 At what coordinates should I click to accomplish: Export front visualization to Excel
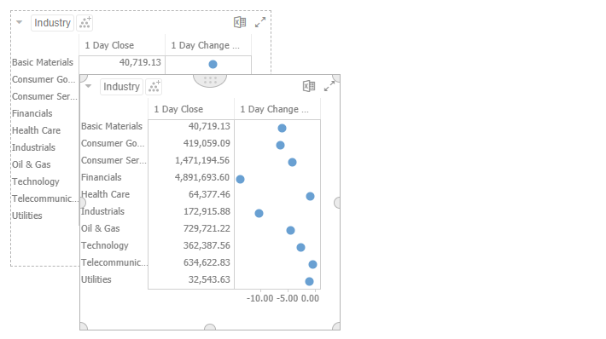[x=309, y=86]
